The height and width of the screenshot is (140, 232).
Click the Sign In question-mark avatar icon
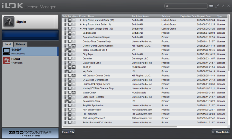9,22
